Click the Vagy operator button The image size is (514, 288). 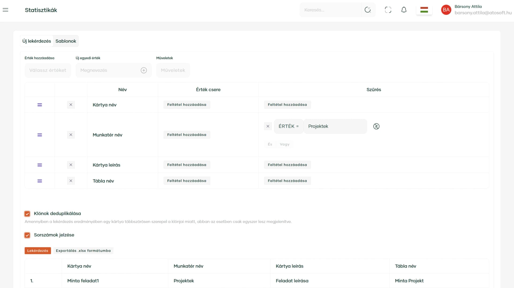[285, 144]
